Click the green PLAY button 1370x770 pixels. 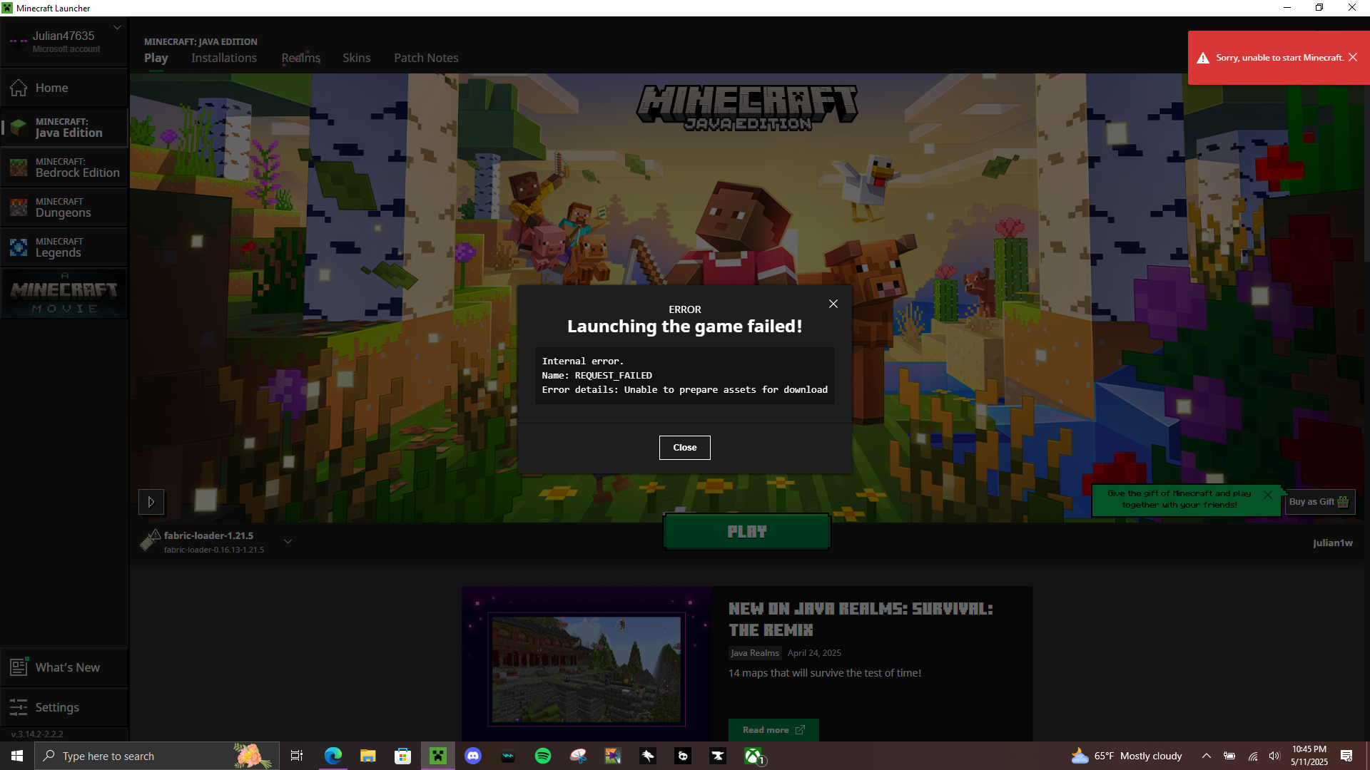(x=746, y=532)
